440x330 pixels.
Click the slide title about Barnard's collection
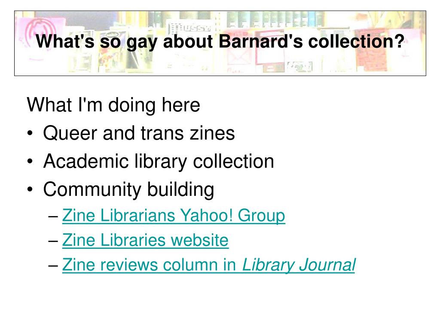[220, 42]
